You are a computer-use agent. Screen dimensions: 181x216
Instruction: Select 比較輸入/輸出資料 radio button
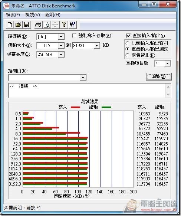(127, 43)
